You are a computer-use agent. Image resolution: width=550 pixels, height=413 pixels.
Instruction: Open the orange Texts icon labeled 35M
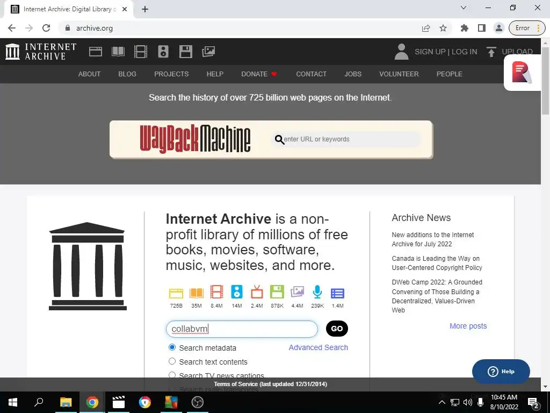pos(197,293)
